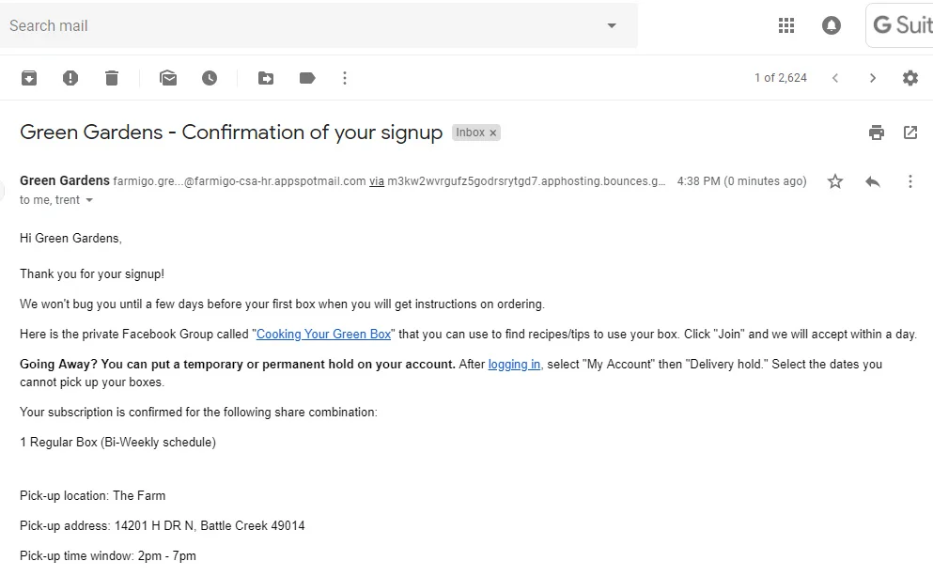Reply to the Green Gardens email
The image size is (933, 577).
point(873,181)
